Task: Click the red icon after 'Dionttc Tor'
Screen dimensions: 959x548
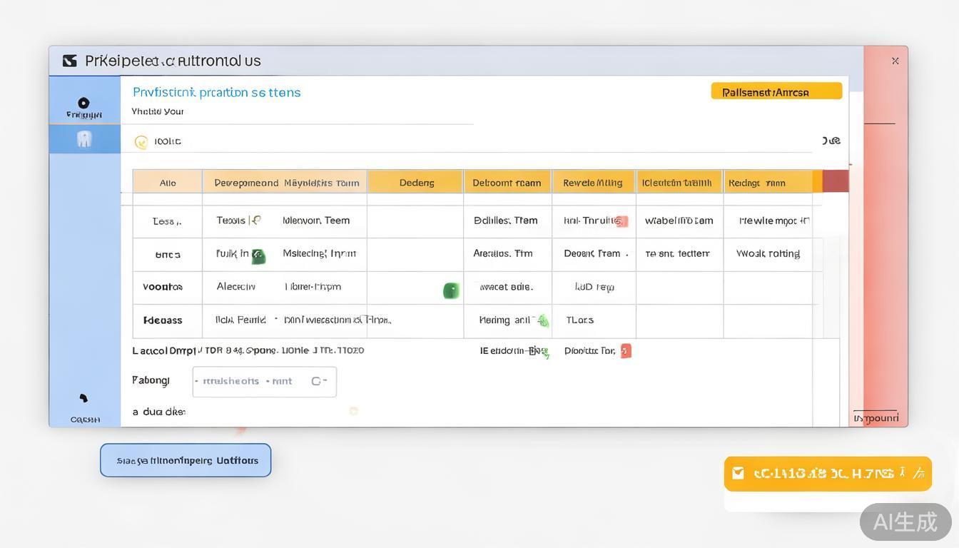Action: (626, 350)
